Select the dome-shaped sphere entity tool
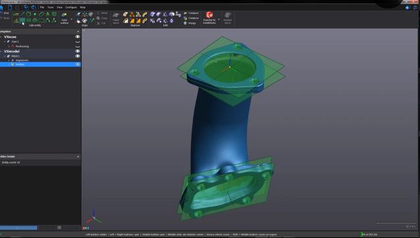The image size is (420, 238). (x=35, y=20)
